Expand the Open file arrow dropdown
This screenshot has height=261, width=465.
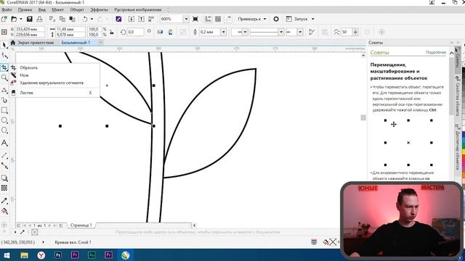(21, 19)
